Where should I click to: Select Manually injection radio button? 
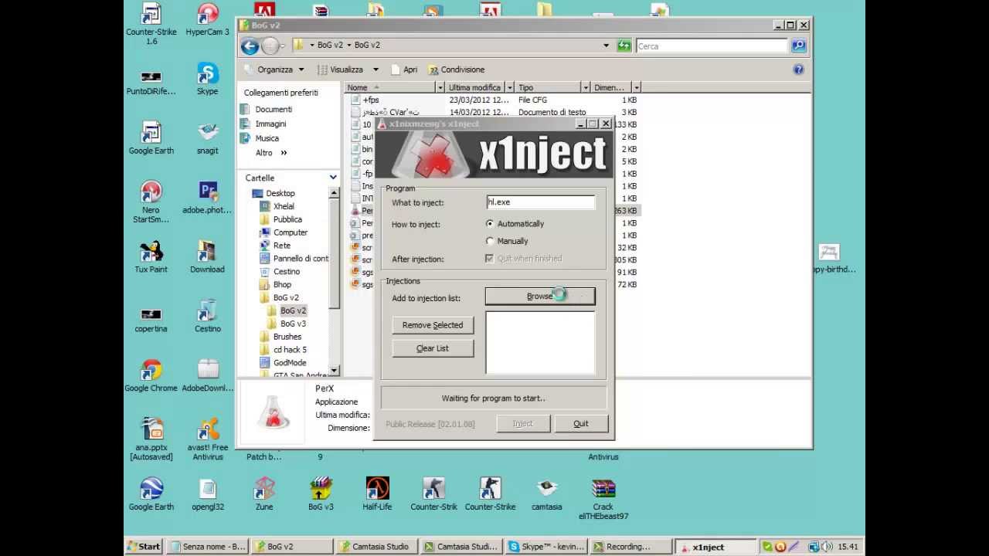coord(490,241)
